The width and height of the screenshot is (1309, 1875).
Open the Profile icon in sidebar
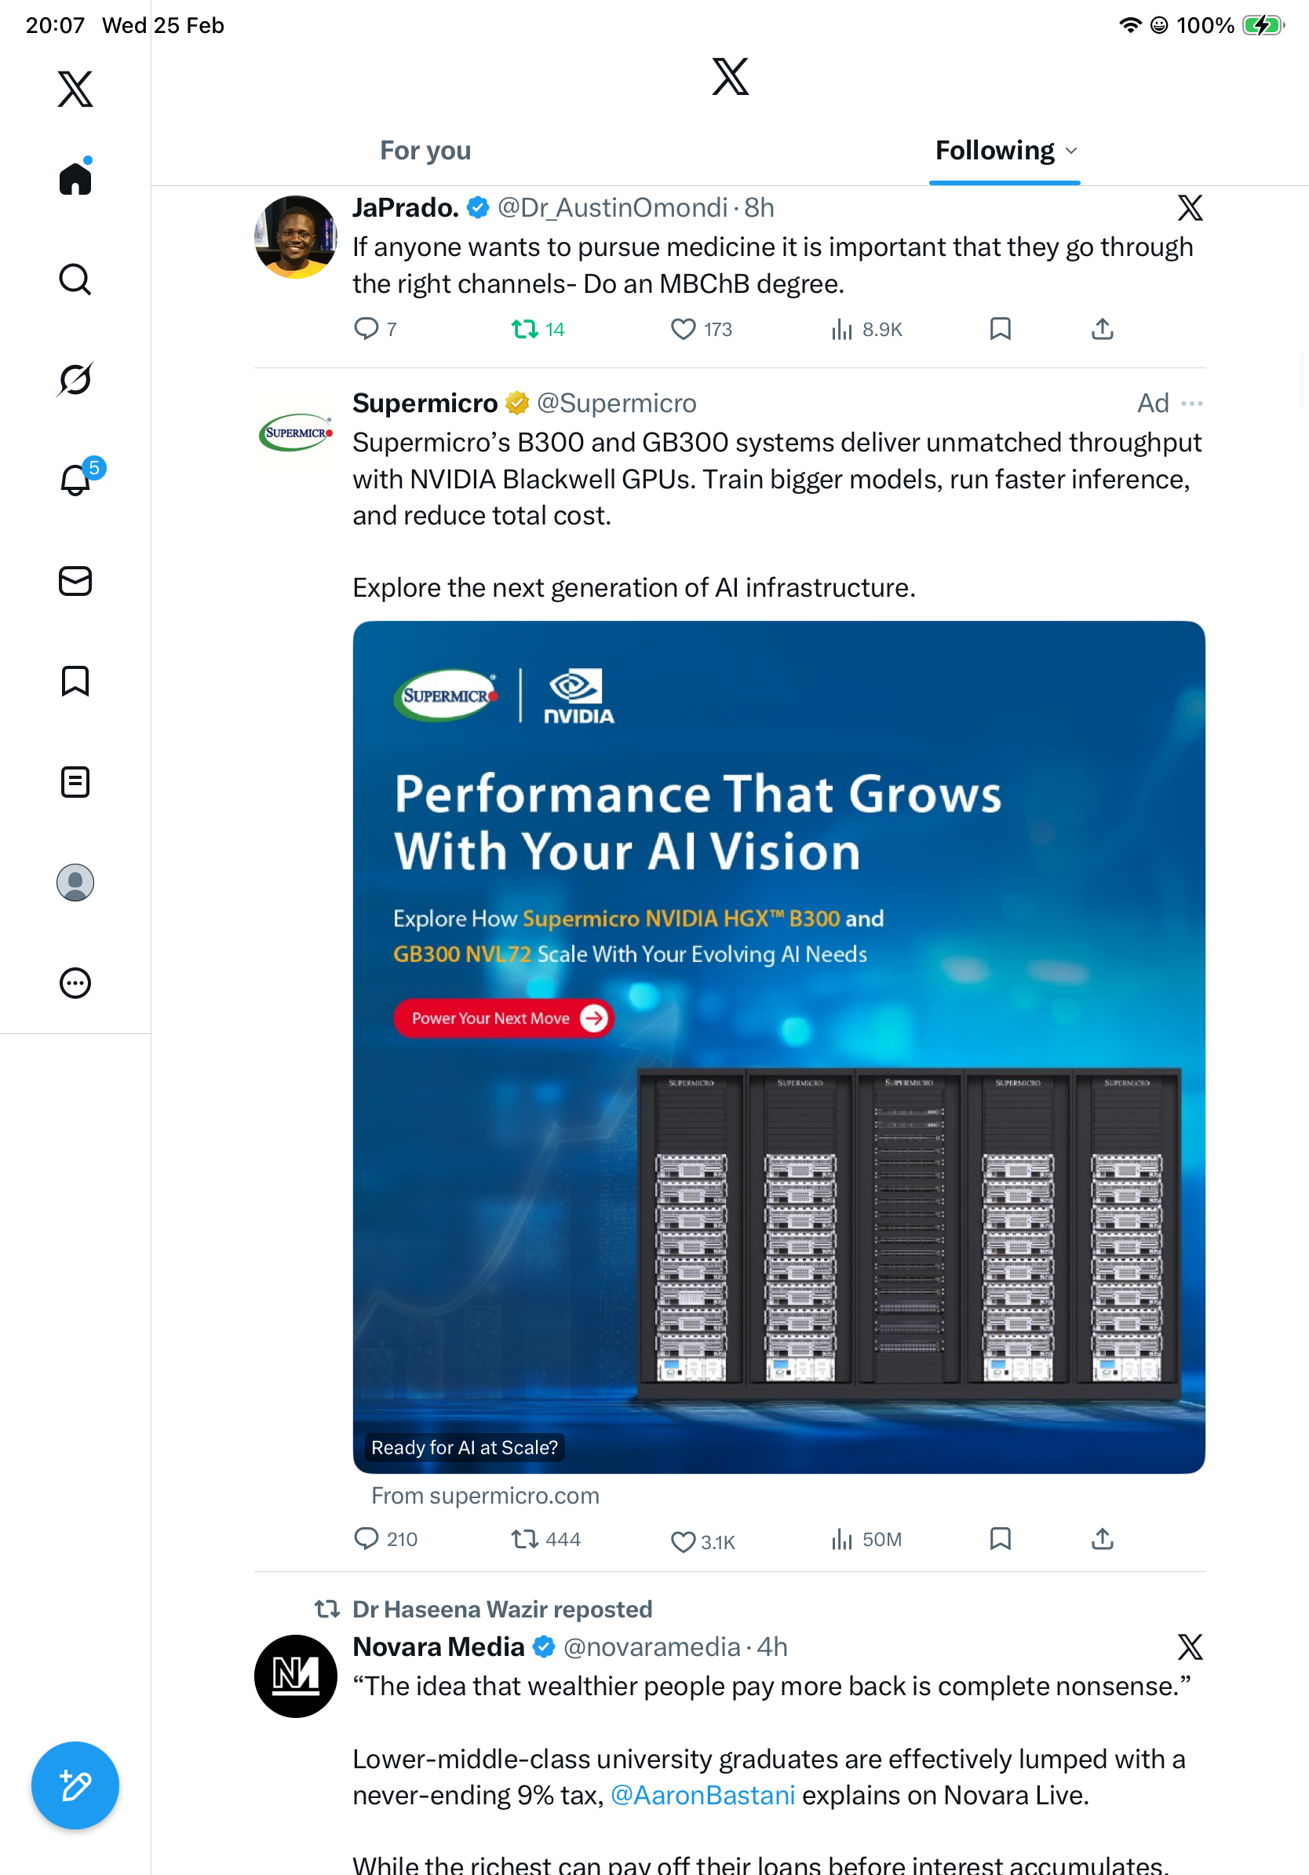tap(75, 882)
